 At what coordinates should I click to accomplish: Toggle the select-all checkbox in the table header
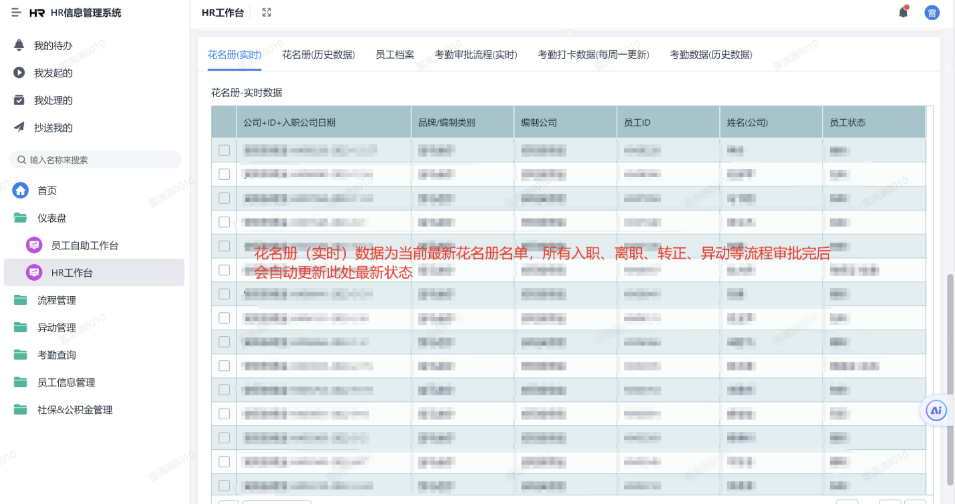click(224, 122)
